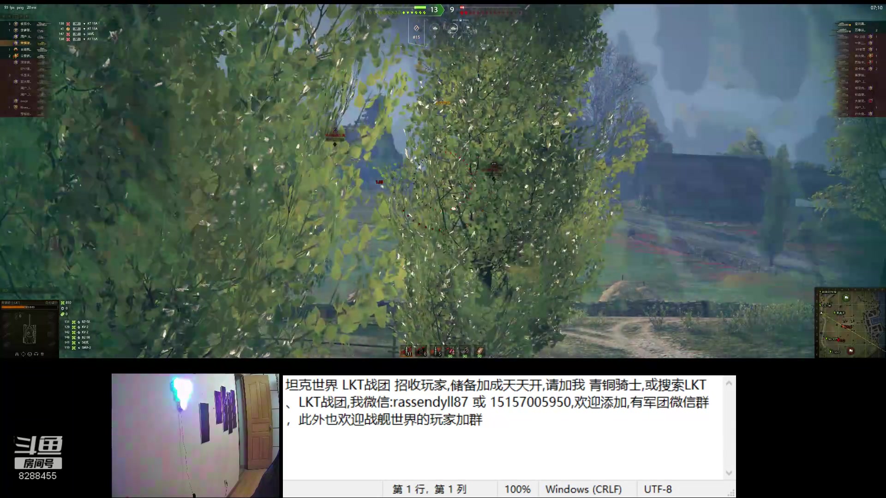886x498 pixels.
Task: Click the 131 BZ-58 damage log entry
Action: [78, 322]
